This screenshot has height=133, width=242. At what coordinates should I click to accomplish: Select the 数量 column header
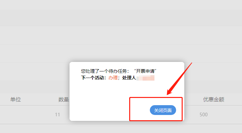63,99
